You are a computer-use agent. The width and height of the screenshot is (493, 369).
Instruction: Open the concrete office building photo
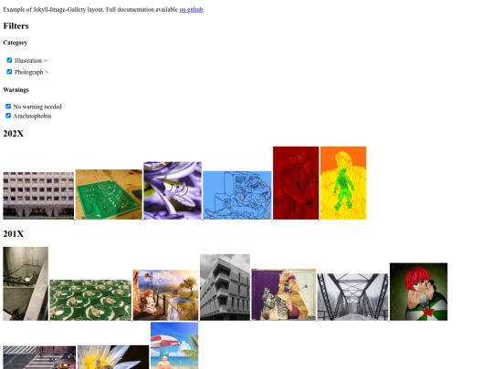click(38, 196)
